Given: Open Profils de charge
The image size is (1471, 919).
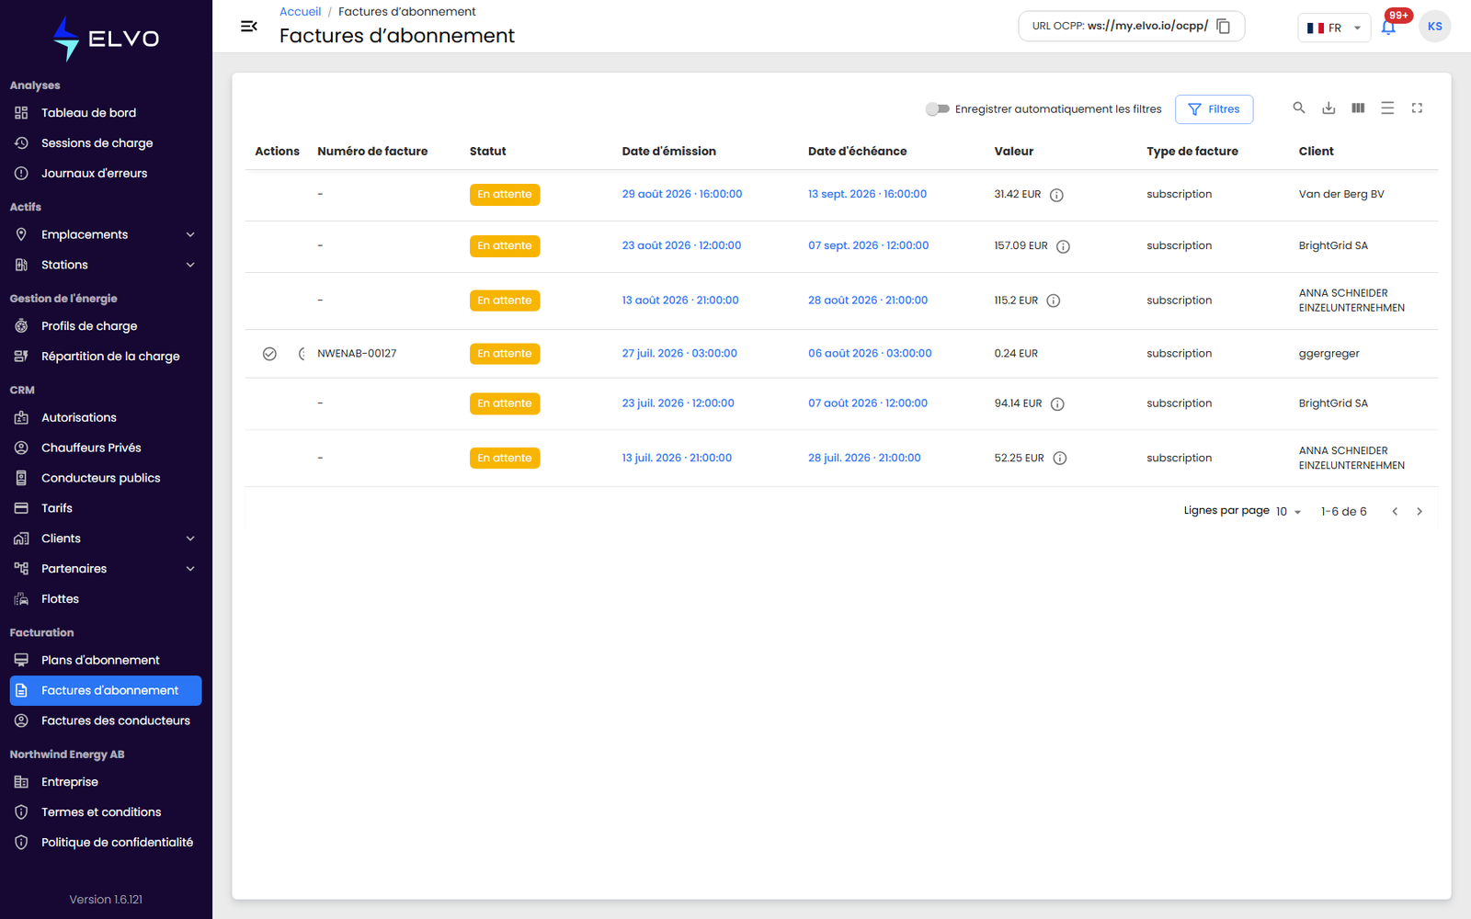Looking at the screenshot, I should tap(106, 326).
